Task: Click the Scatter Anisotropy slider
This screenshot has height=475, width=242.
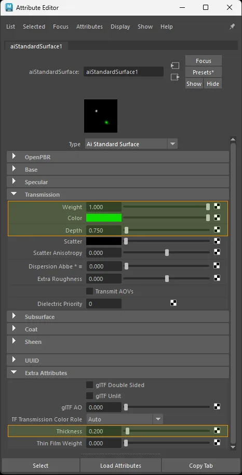Action: point(166,253)
